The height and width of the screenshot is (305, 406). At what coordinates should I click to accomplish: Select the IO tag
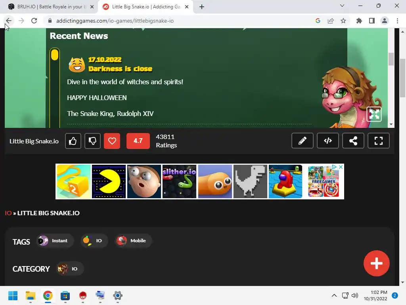tap(94, 241)
